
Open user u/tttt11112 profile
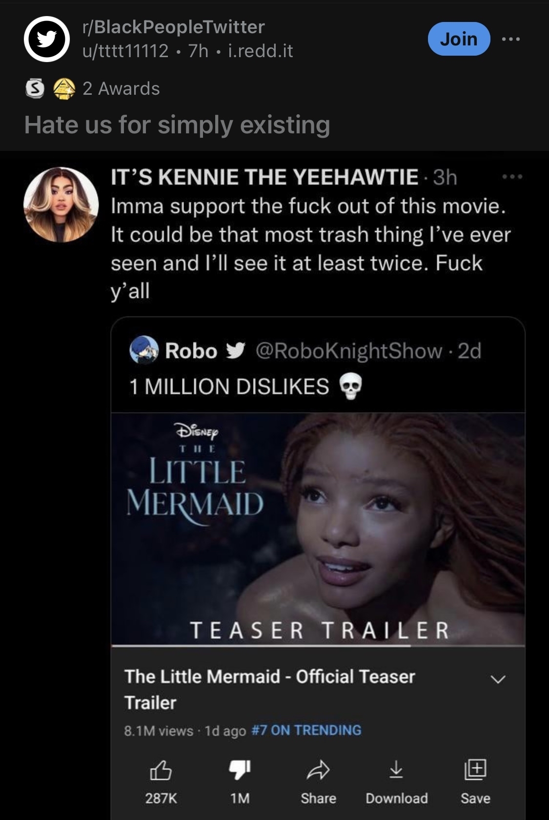tap(125, 51)
